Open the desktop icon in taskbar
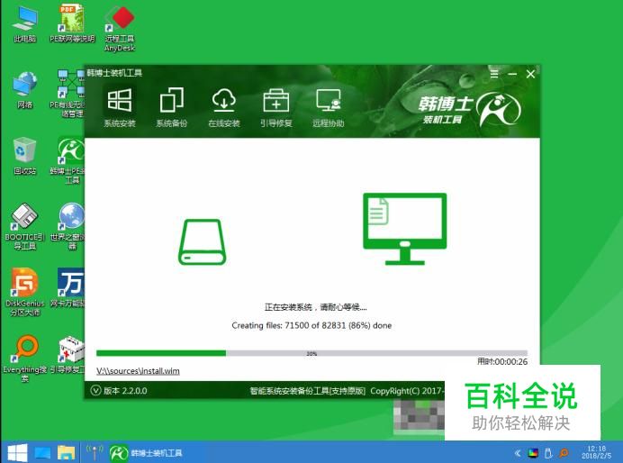Screen dimensions: 623x463 click(x=42, y=453)
